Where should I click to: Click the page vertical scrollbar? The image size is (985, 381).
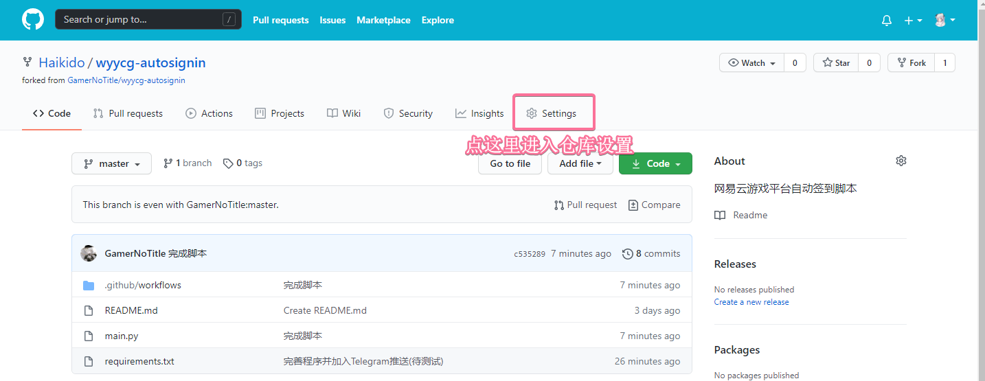[x=981, y=190]
